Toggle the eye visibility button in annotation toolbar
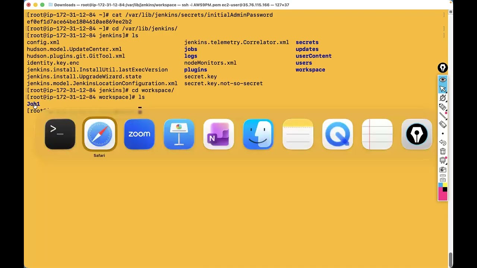 click(443, 80)
